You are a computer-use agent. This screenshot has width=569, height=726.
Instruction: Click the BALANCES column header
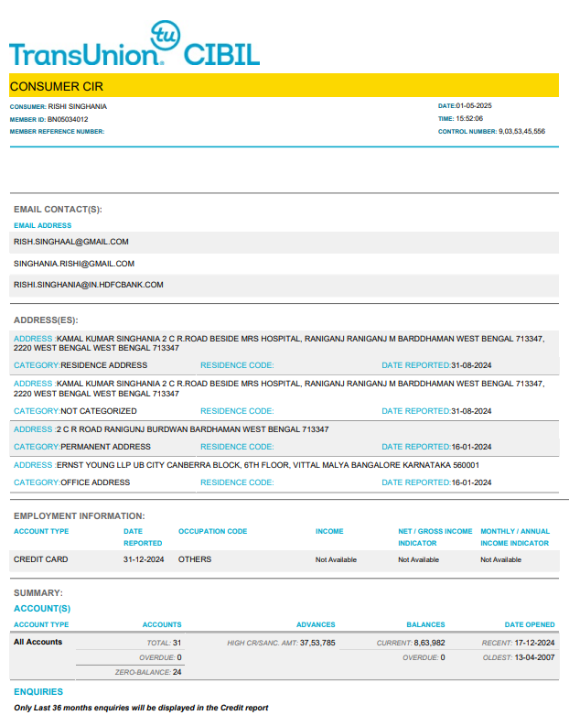[425, 624]
